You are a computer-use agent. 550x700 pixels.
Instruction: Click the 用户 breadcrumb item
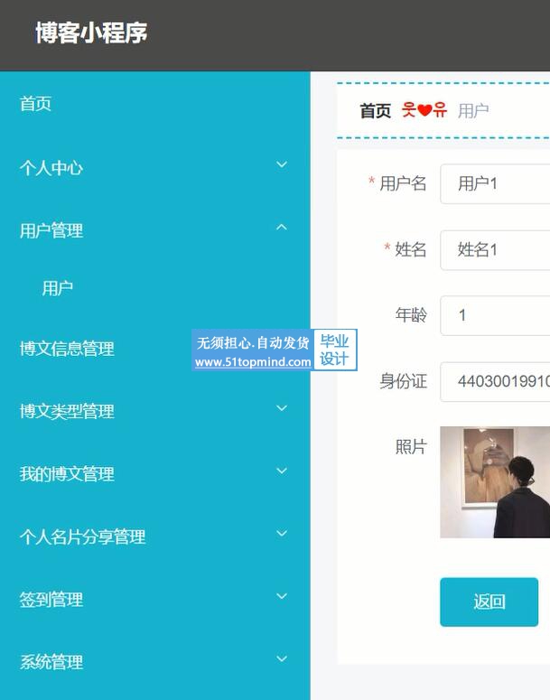coord(473,111)
